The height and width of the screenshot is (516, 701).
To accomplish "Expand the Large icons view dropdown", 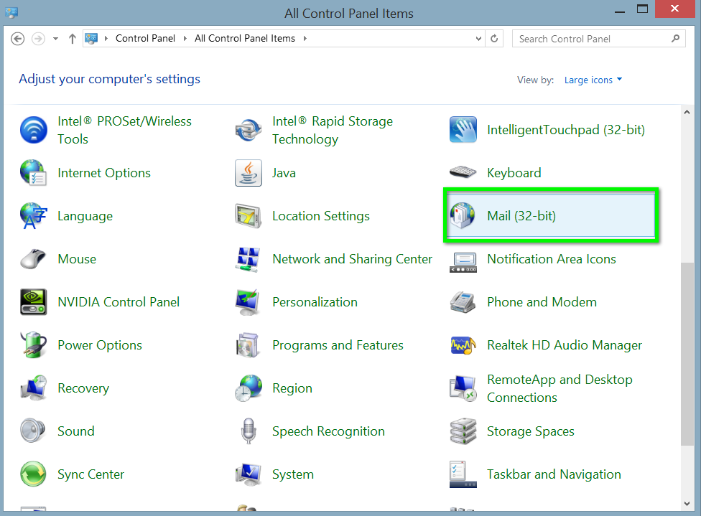I will [593, 80].
